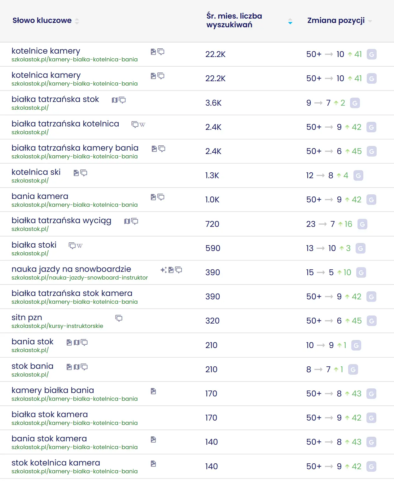Click Wikipedia icon next to białka tatrzańska kotelnica

click(x=142, y=125)
